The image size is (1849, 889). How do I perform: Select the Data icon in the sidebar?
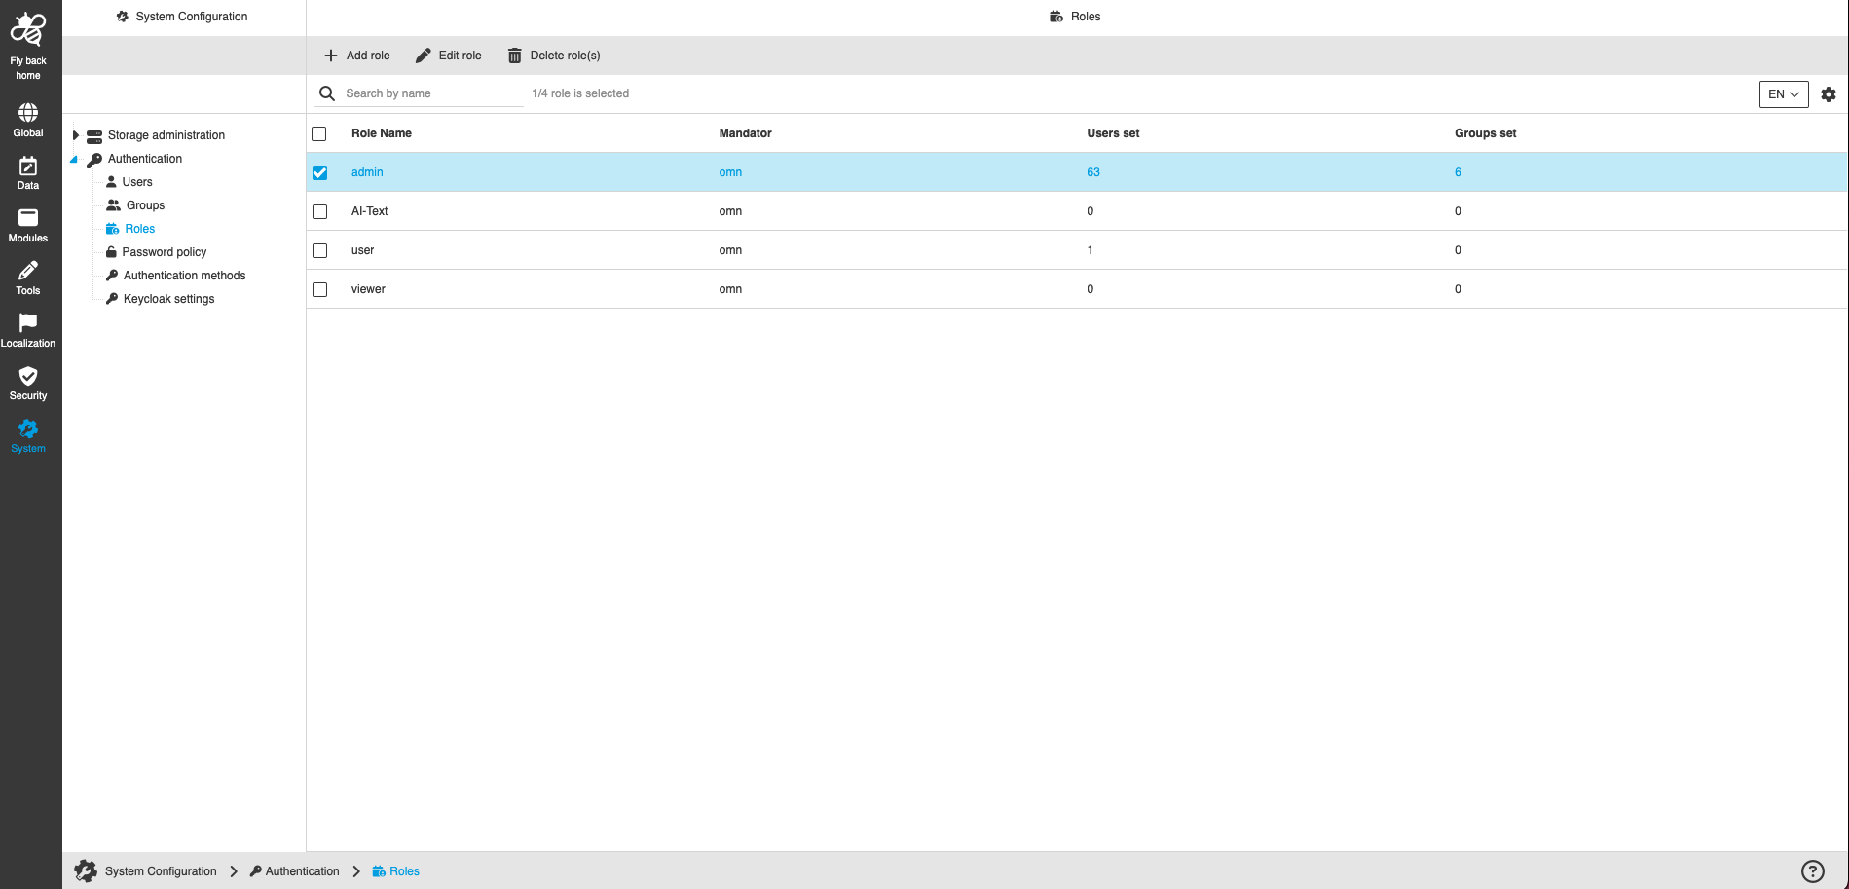[x=28, y=171]
